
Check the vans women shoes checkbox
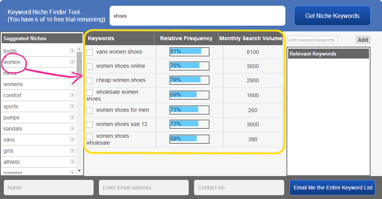click(x=89, y=52)
